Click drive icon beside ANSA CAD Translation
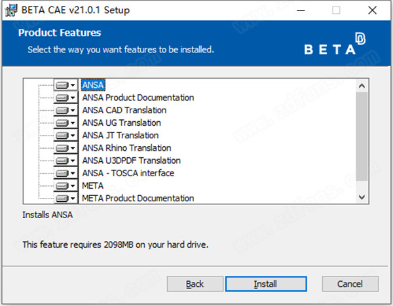Screen dimensions: 393x306 click(62, 110)
